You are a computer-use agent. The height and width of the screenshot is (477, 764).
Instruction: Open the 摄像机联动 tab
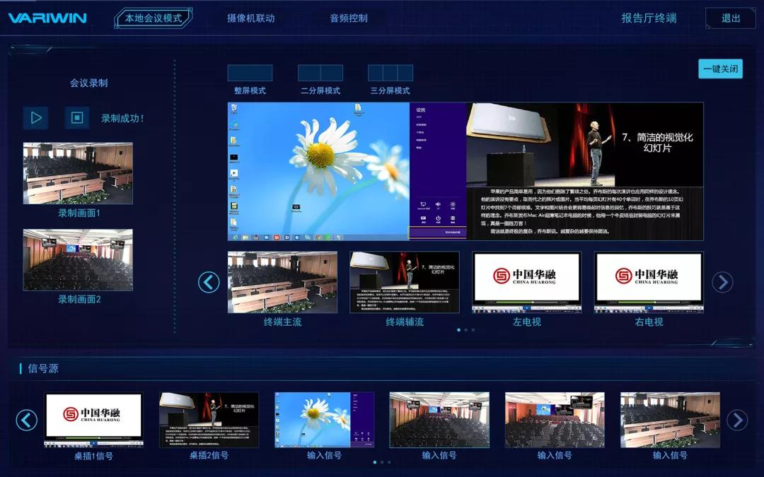pos(250,18)
